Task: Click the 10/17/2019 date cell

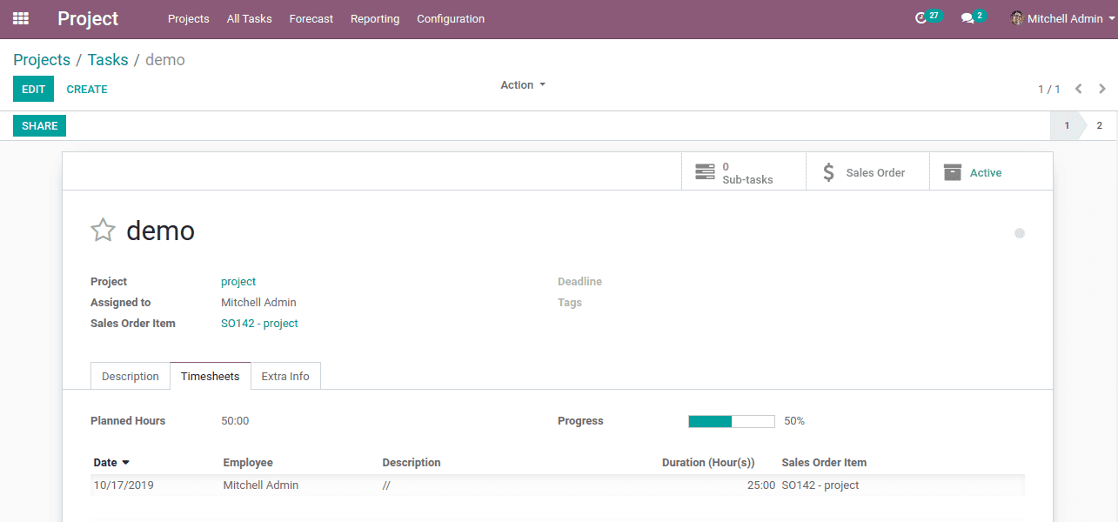Action: [124, 485]
